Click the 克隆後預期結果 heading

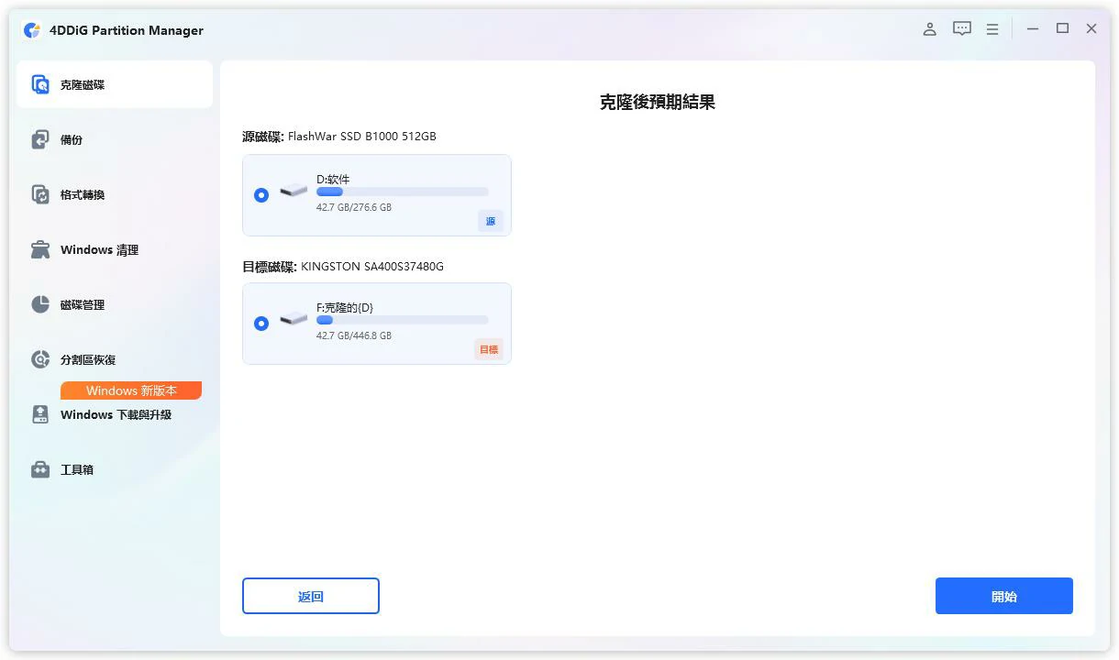pyautogui.click(x=657, y=103)
